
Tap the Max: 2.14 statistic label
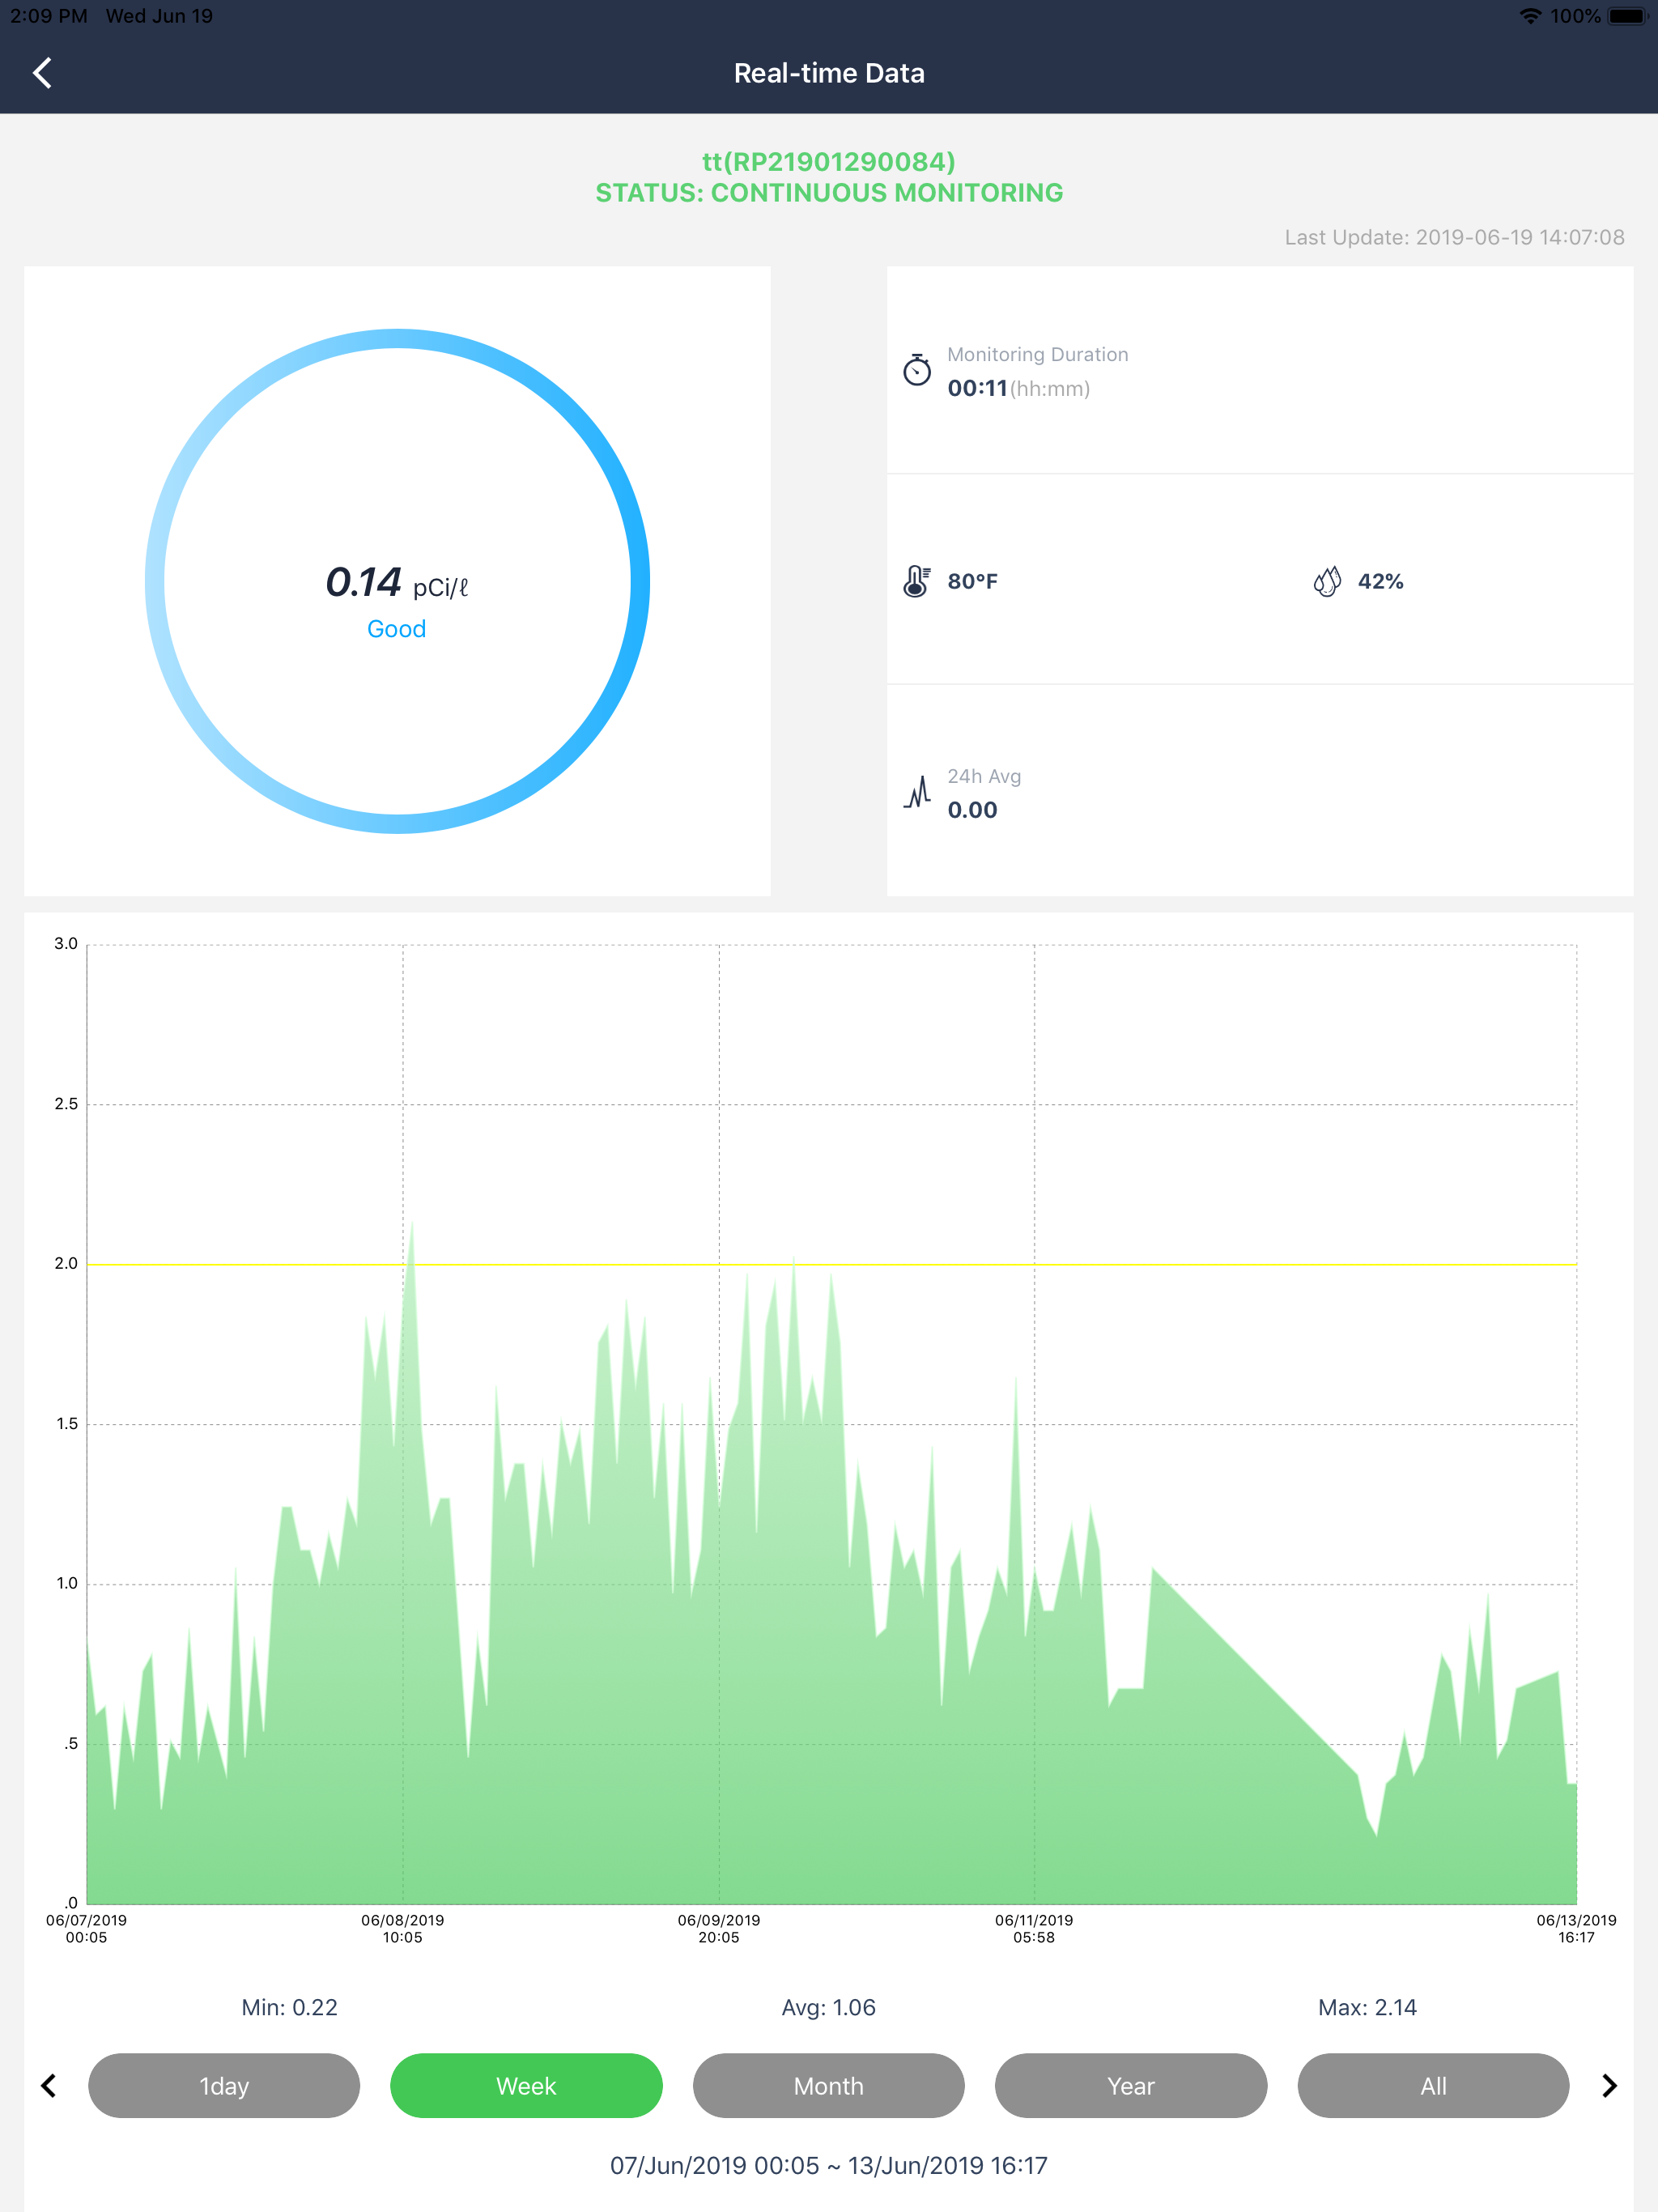[x=1367, y=2007]
